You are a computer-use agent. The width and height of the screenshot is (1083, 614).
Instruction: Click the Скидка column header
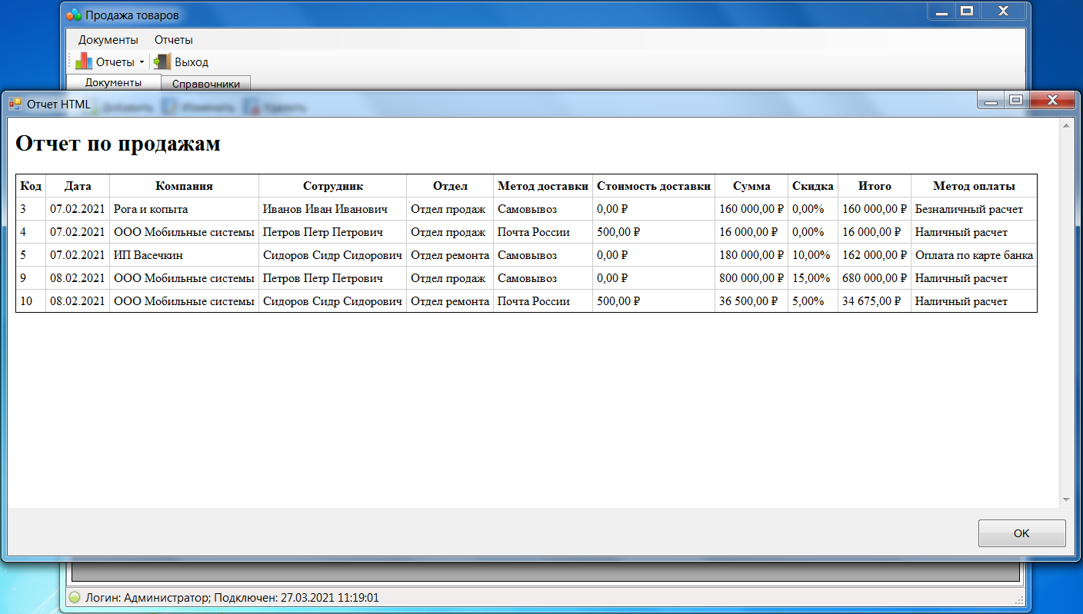813,186
